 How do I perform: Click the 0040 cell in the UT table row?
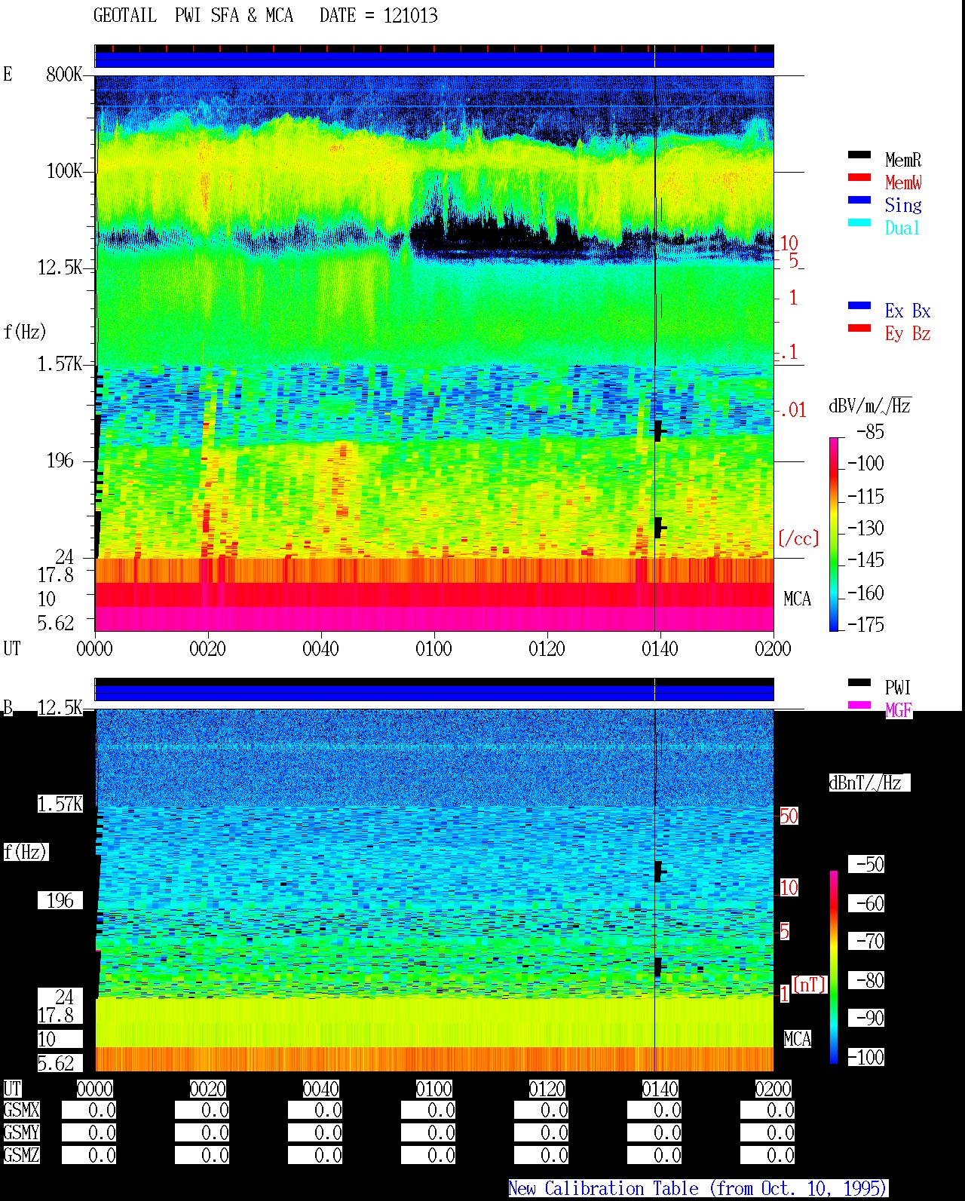pyautogui.click(x=320, y=1089)
